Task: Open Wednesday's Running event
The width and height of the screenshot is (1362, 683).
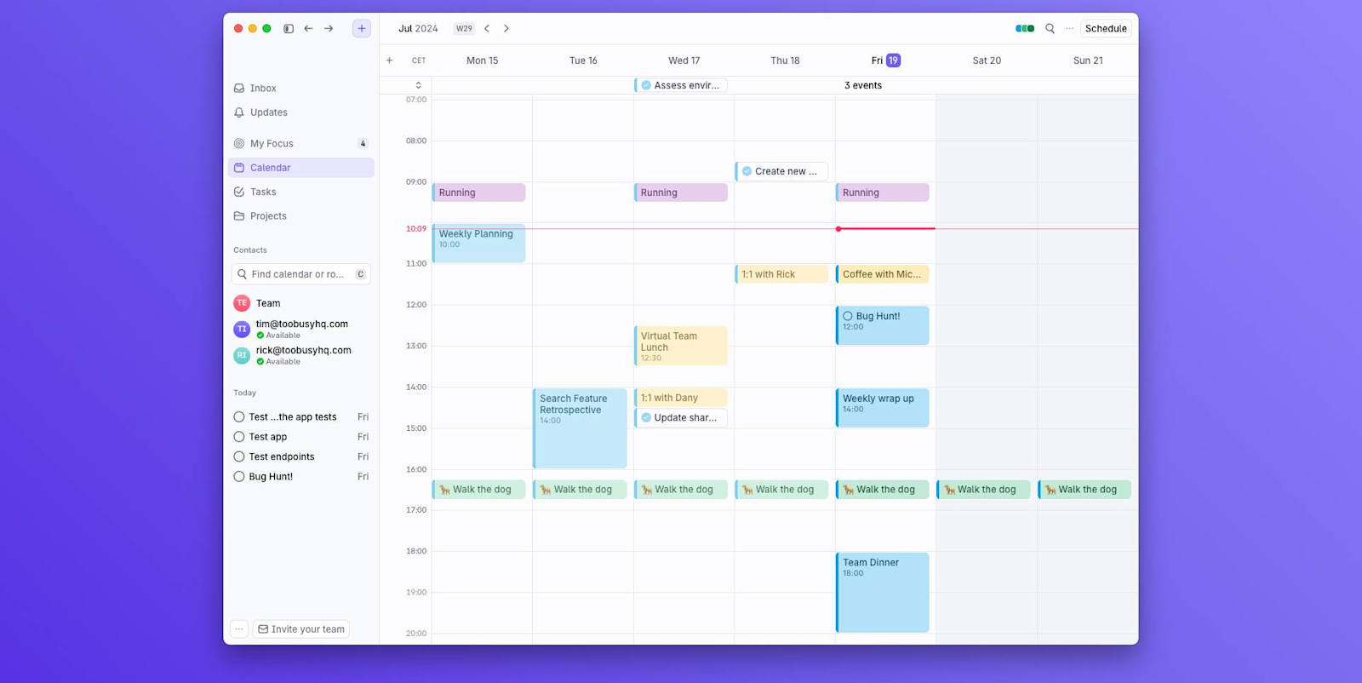Action: click(681, 192)
